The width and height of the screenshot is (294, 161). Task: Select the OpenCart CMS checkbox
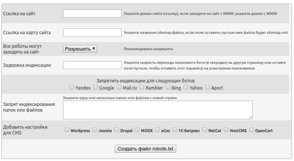click(252, 130)
